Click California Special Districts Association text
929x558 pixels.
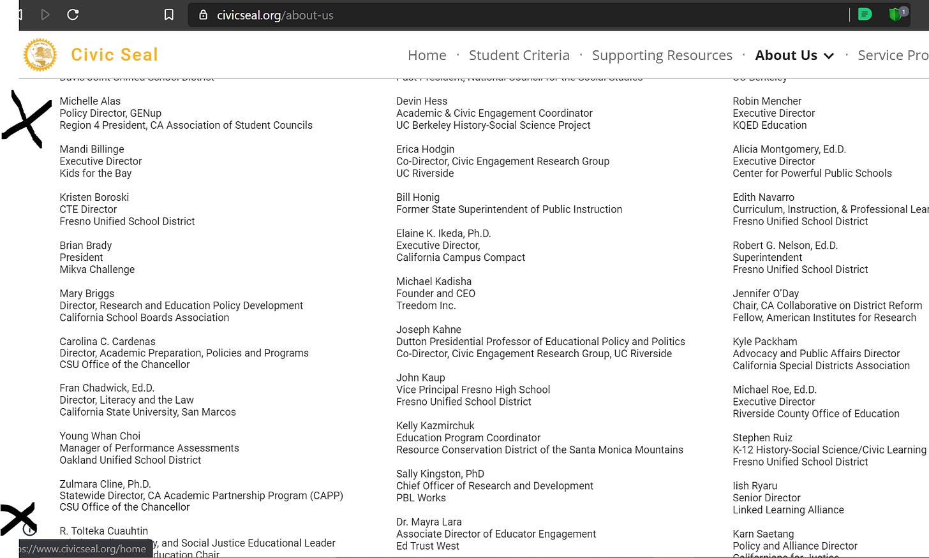pos(821,365)
